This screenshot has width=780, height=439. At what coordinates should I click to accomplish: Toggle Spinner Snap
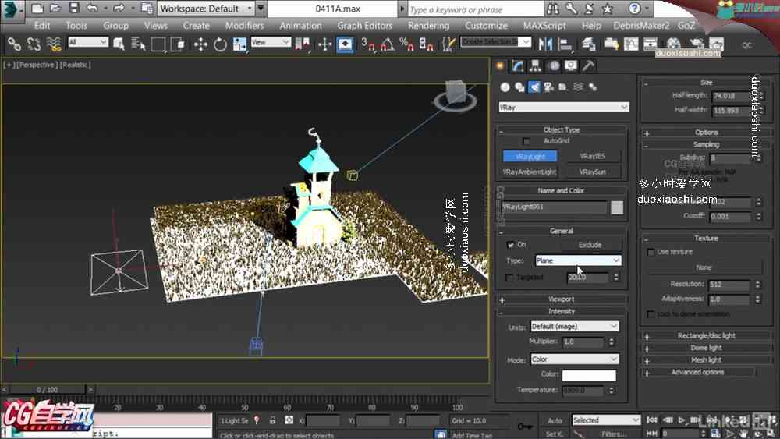(x=427, y=44)
